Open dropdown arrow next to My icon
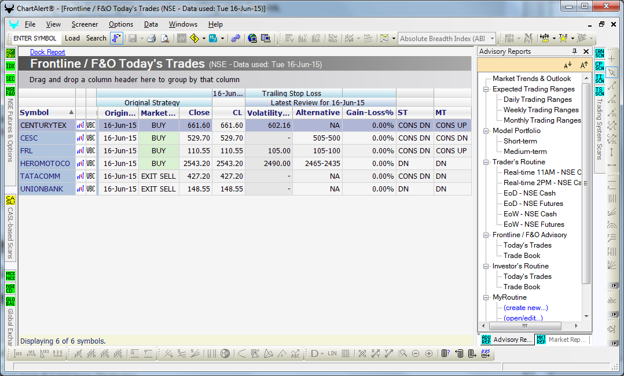The height and width of the screenshot is (376, 624). tap(222, 39)
